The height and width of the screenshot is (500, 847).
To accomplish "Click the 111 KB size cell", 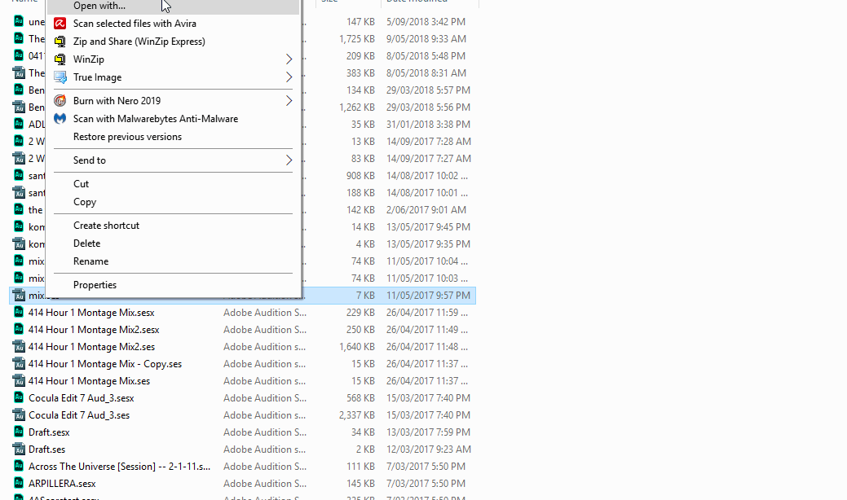I will [x=360, y=467].
